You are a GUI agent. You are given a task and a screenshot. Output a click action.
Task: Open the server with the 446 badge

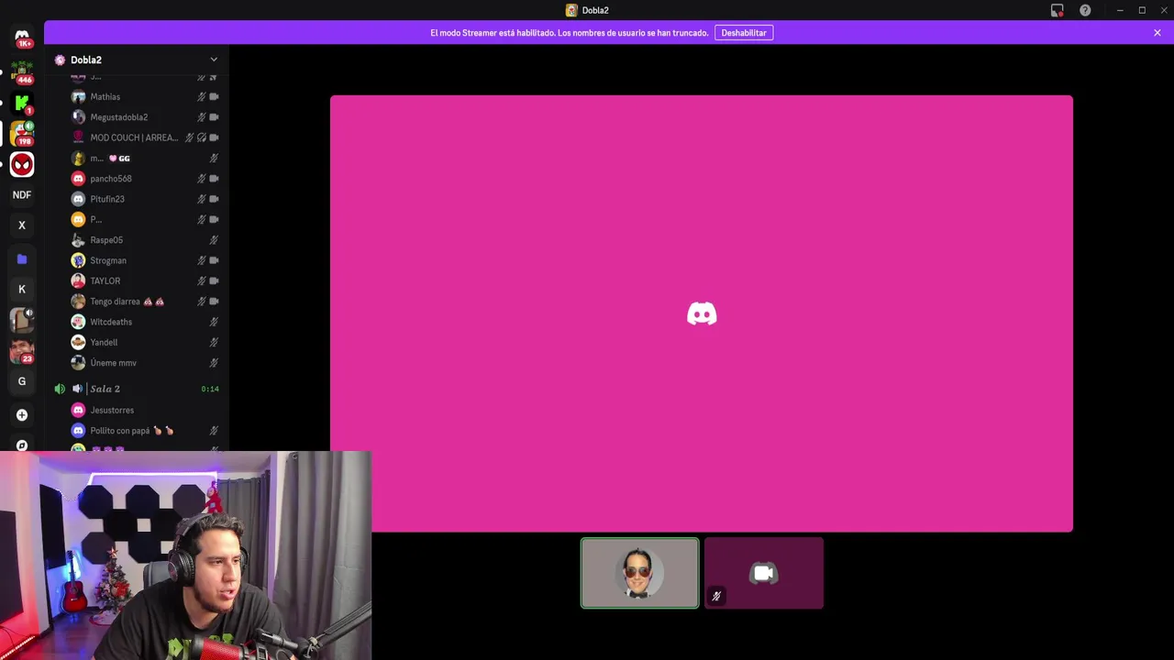[x=22, y=71]
